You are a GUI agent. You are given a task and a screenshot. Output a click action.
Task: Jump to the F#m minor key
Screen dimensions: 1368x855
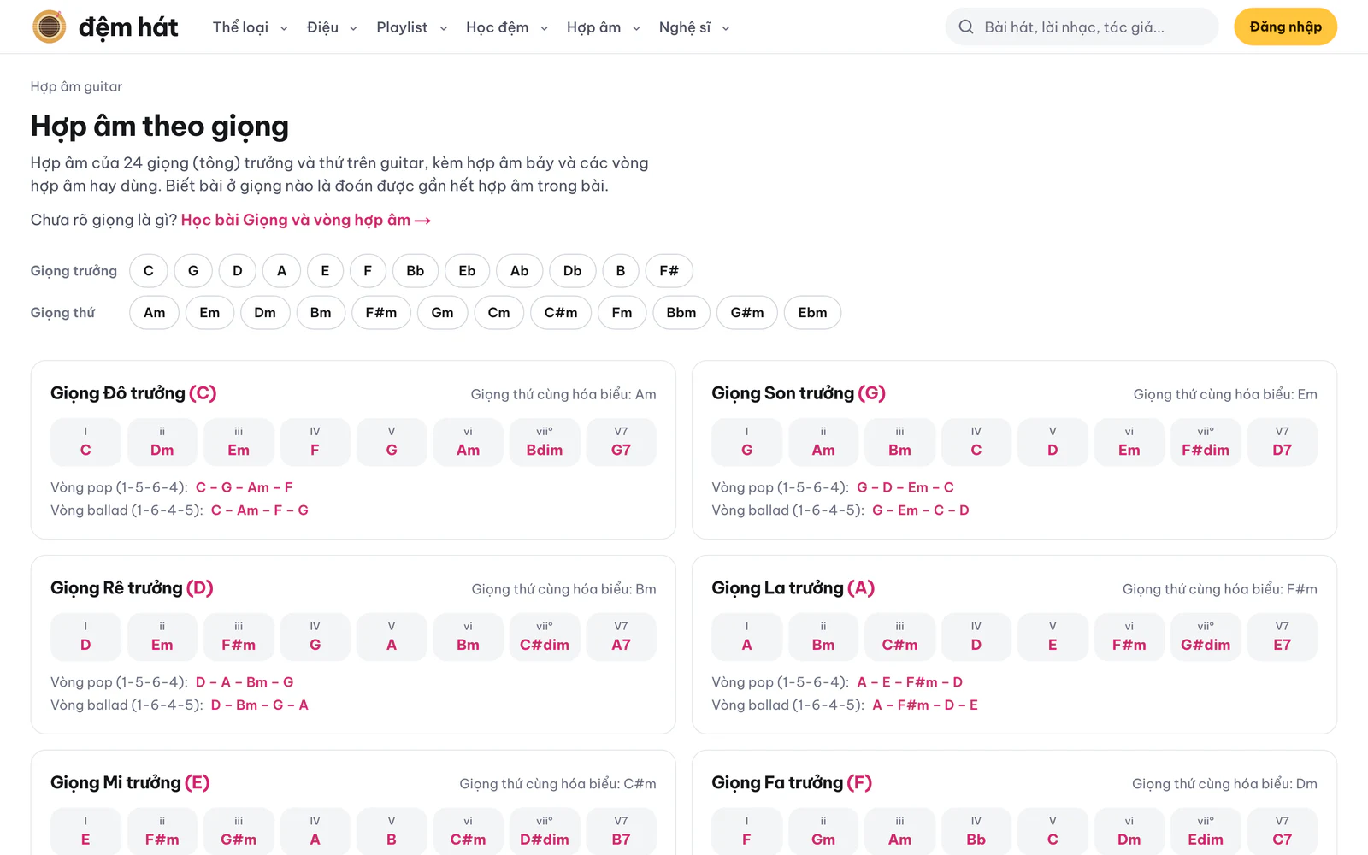(x=381, y=313)
